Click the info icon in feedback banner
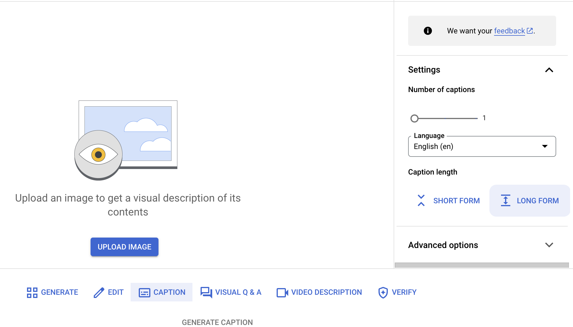 pyautogui.click(x=428, y=30)
